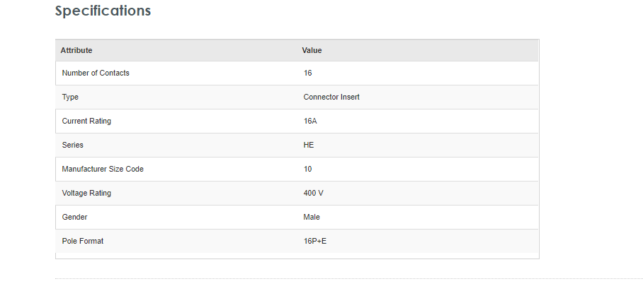
Task: Select the Series attribute row
Action: 297,145
